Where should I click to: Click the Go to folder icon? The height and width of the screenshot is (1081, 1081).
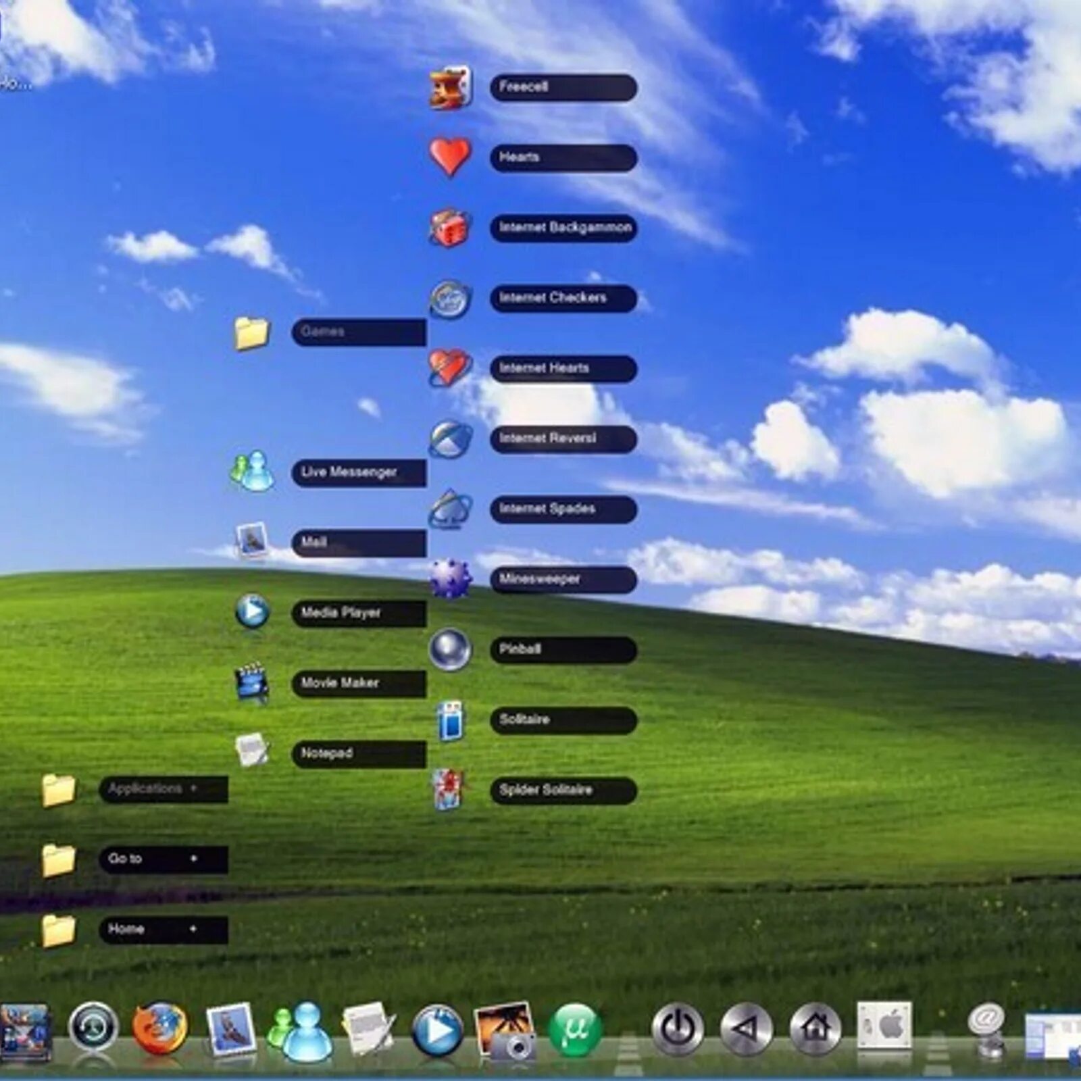(x=59, y=859)
